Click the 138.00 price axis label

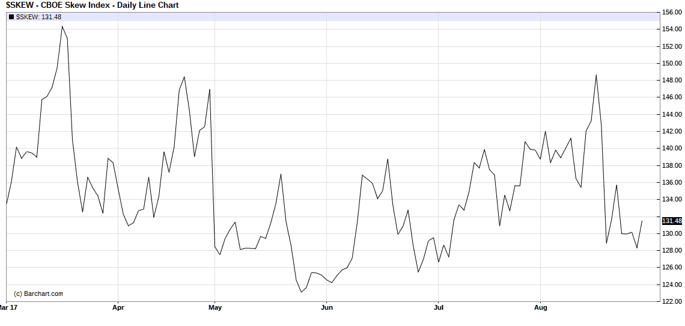pyautogui.click(x=672, y=165)
